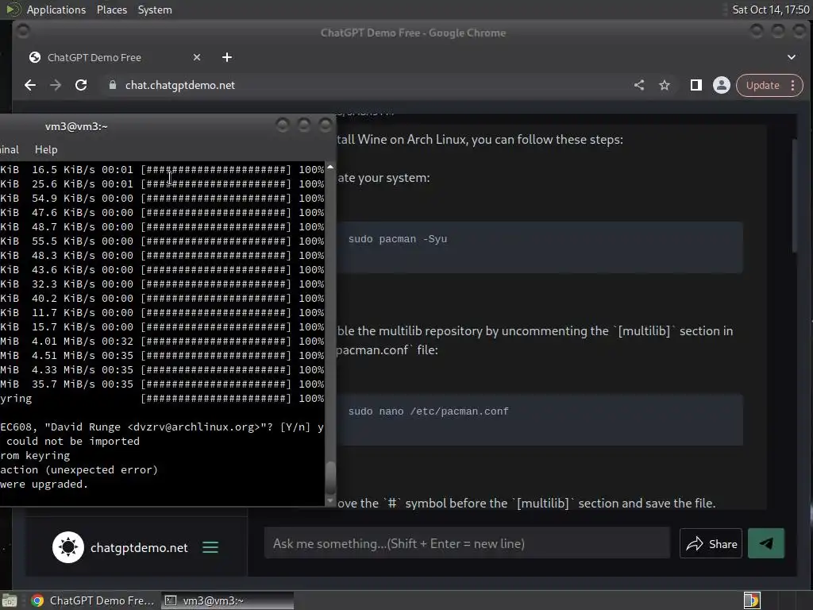Image resolution: width=813 pixels, height=610 pixels.
Task: Reload the ChatGPT Demo page
Action: coord(81,85)
